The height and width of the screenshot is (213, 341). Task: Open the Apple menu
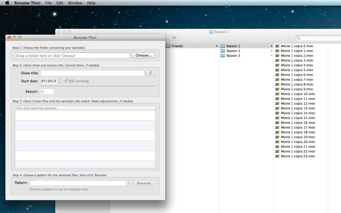coord(7,3)
